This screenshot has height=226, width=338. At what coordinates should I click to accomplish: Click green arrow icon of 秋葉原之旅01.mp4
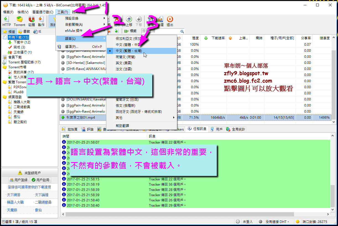click(x=63, y=118)
